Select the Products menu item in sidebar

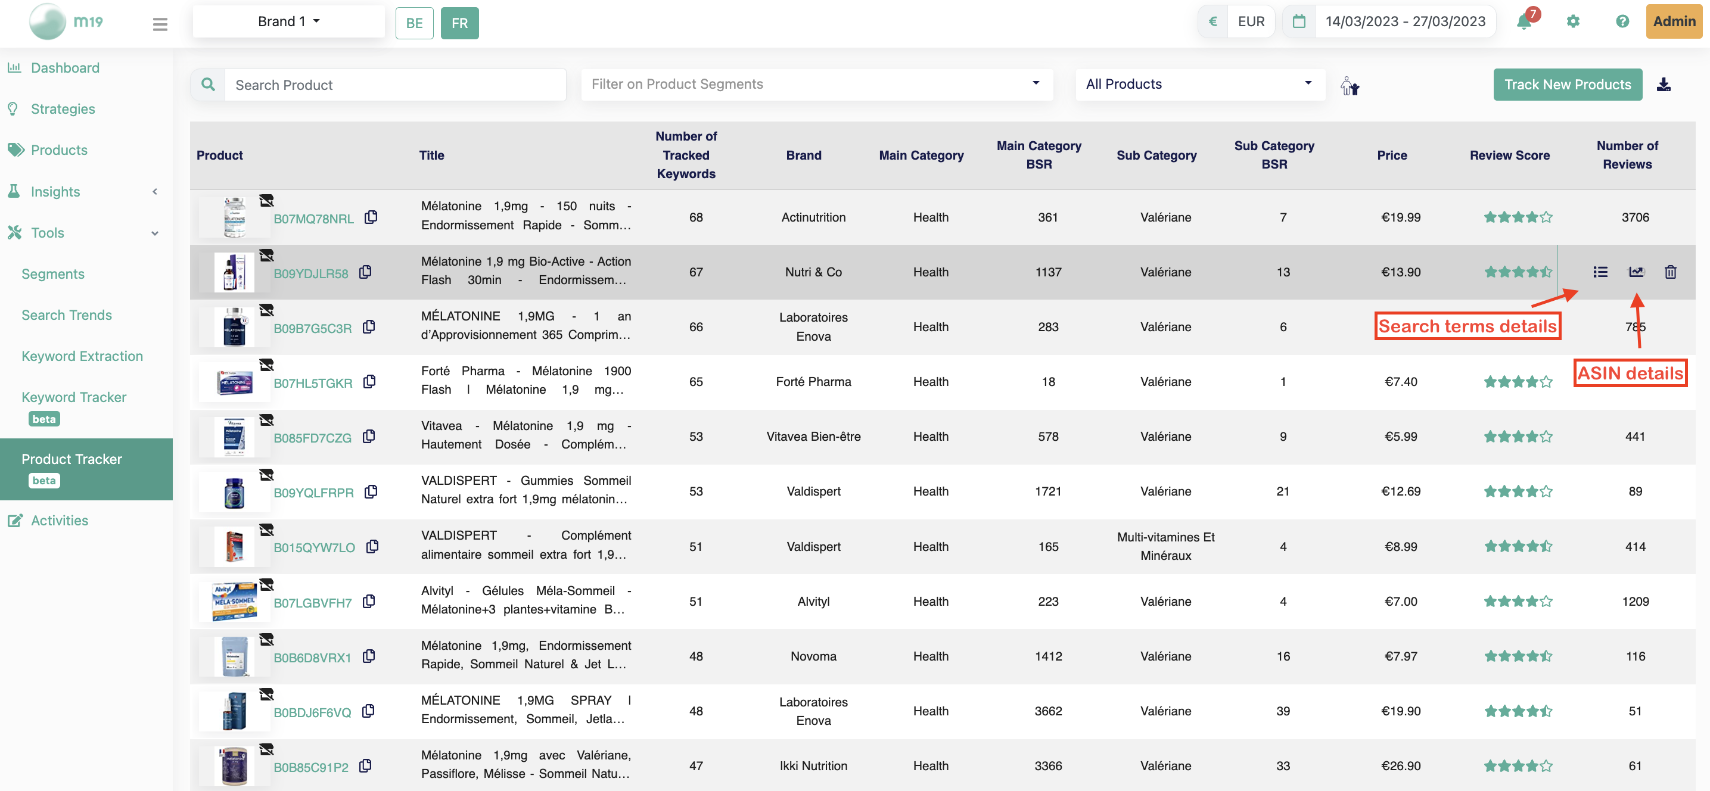click(59, 150)
